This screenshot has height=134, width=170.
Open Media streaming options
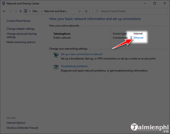tap(21, 42)
